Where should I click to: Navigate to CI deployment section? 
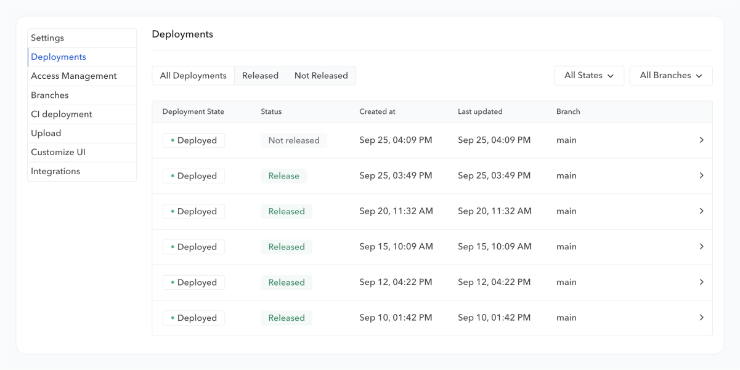61,115
